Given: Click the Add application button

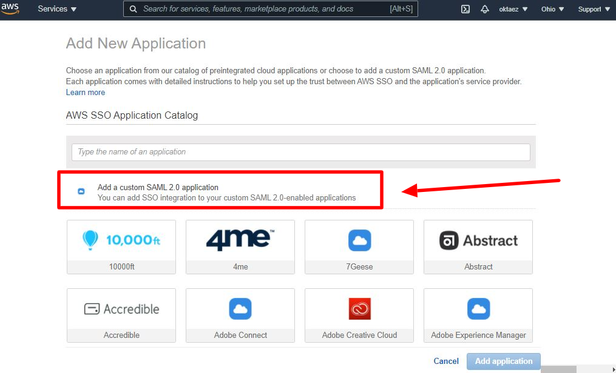Looking at the screenshot, I should 504,361.
